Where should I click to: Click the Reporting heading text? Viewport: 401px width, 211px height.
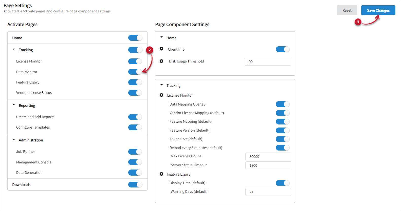pos(27,105)
